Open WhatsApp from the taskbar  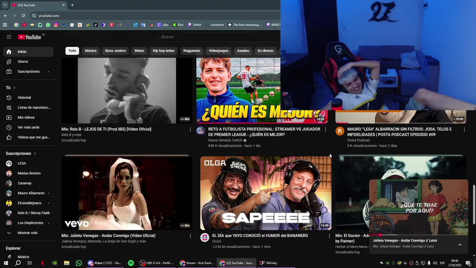[x=79, y=263]
